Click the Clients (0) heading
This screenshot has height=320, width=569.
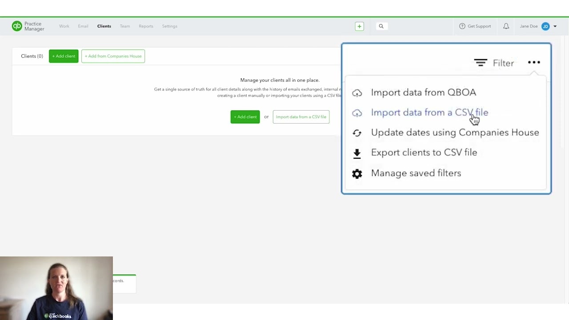[32, 56]
